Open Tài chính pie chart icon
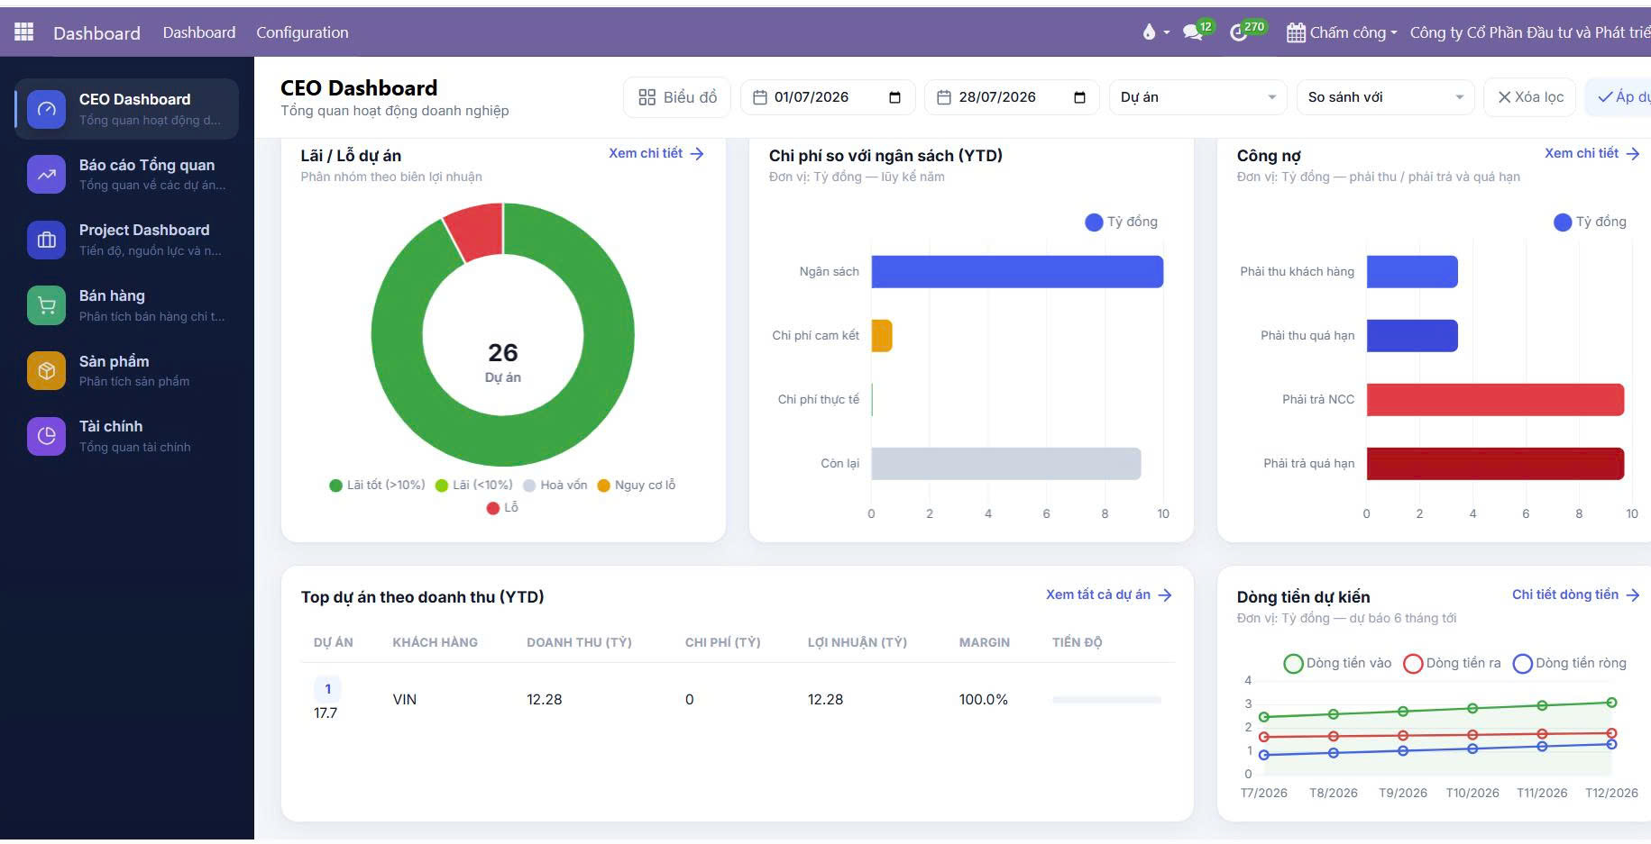1651x844 pixels. 46,436
